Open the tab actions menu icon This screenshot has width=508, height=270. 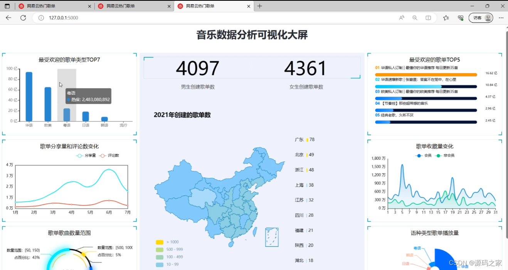pos(7,6)
